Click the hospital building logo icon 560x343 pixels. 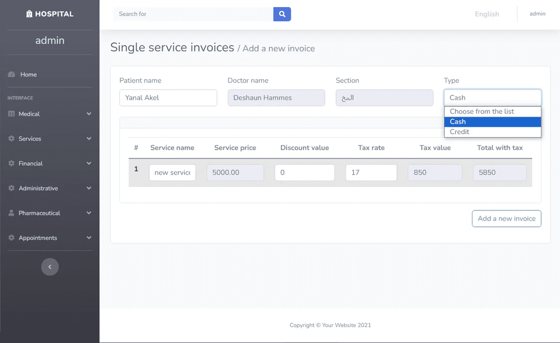(30, 14)
